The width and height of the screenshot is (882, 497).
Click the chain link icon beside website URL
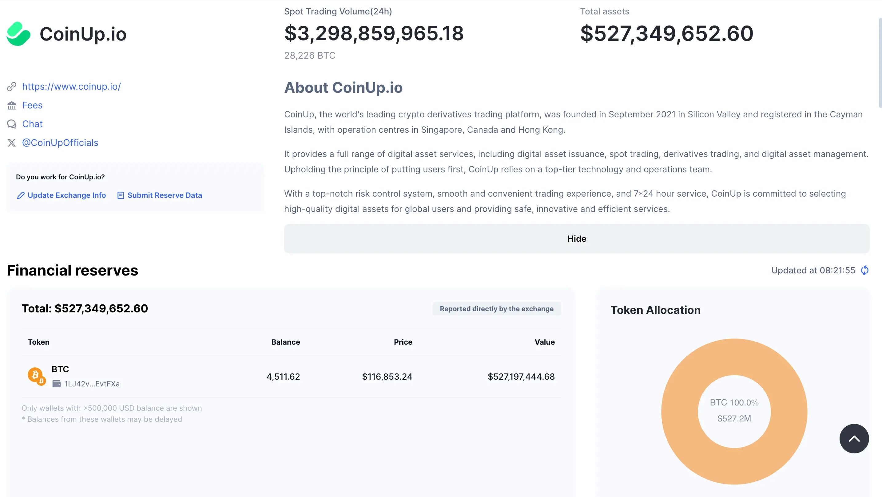pos(12,87)
